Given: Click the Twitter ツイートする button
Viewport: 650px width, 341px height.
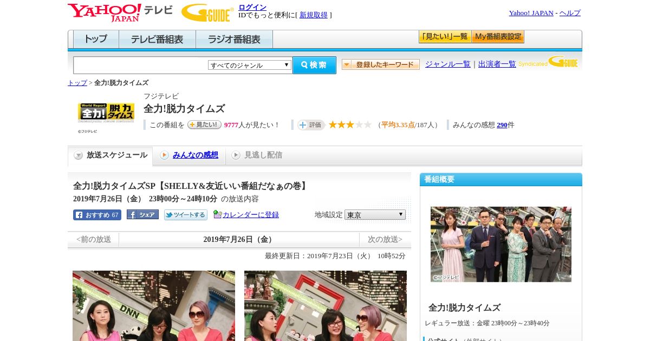Looking at the screenshot, I should [186, 215].
